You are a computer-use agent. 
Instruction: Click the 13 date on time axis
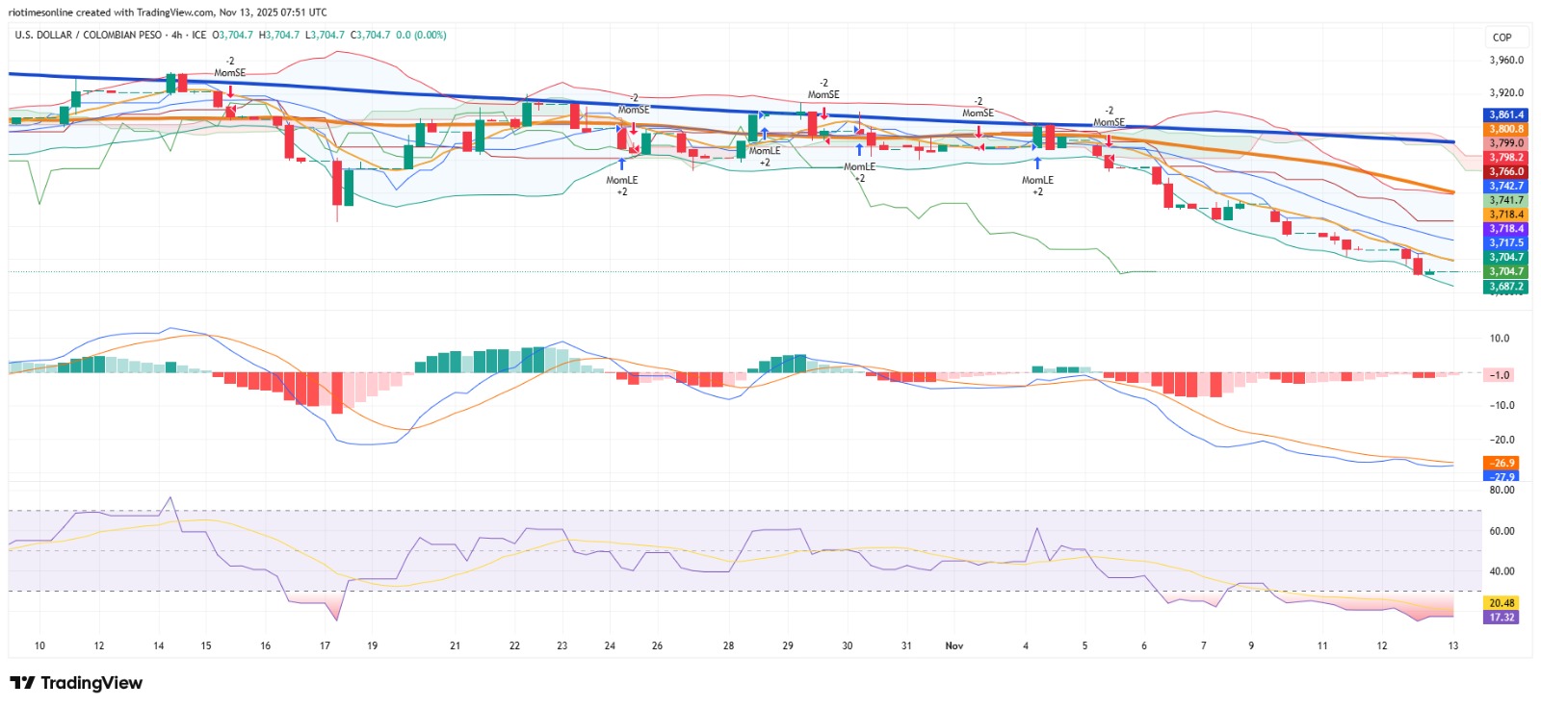(x=1453, y=645)
